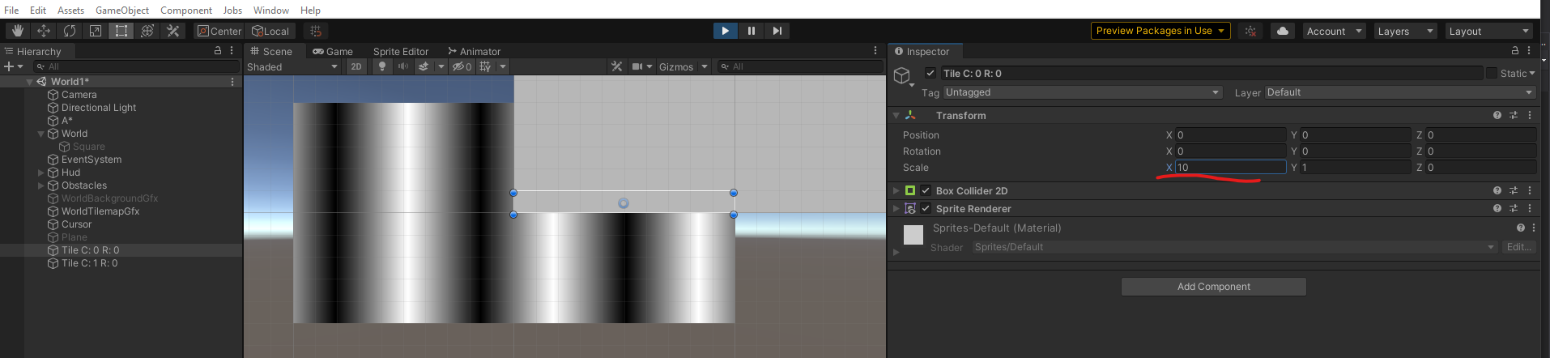Open the Tag Untagged dropdown
Screen dimensions: 1550x358
[x=1082, y=92]
